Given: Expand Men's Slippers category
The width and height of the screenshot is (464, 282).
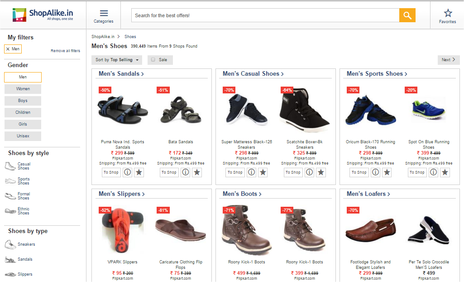Looking at the screenshot, I should (122, 194).
